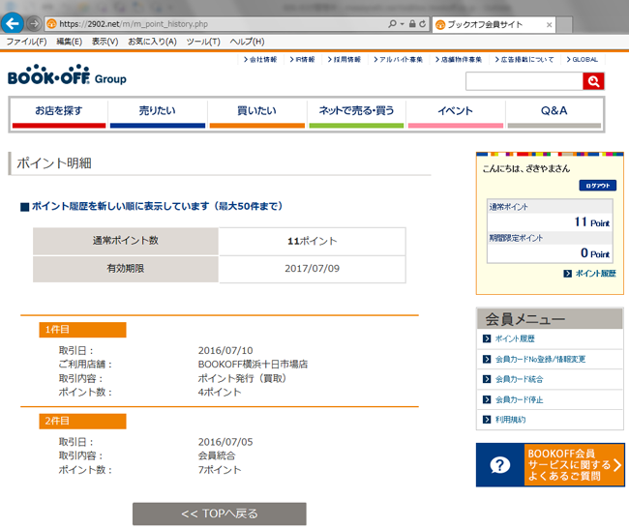The width and height of the screenshot is (629, 528).
Task: Select the 買いたい navigation tab
Action: pyautogui.click(x=256, y=114)
